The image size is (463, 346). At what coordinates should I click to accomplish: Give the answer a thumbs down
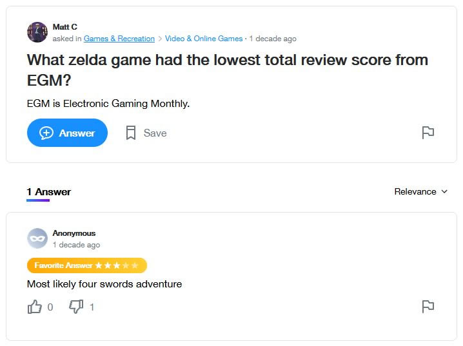[76, 307]
